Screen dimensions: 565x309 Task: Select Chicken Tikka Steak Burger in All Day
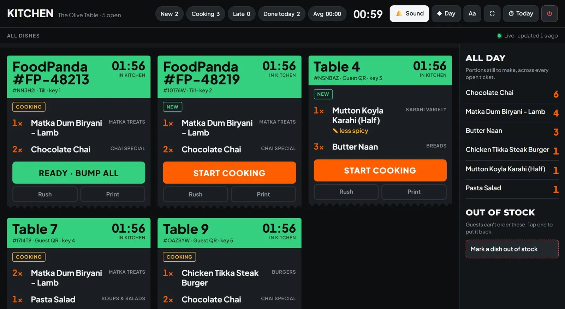click(x=512, y=150)
